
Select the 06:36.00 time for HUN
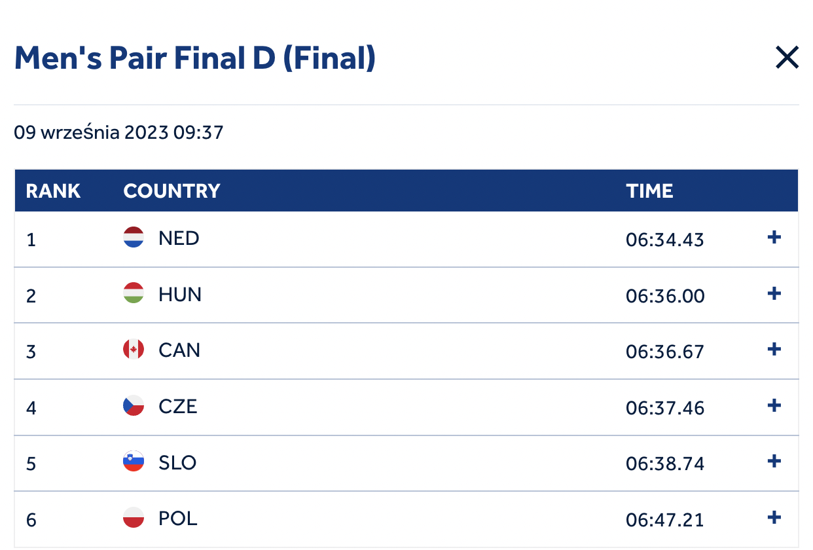(x=665, y=296)
